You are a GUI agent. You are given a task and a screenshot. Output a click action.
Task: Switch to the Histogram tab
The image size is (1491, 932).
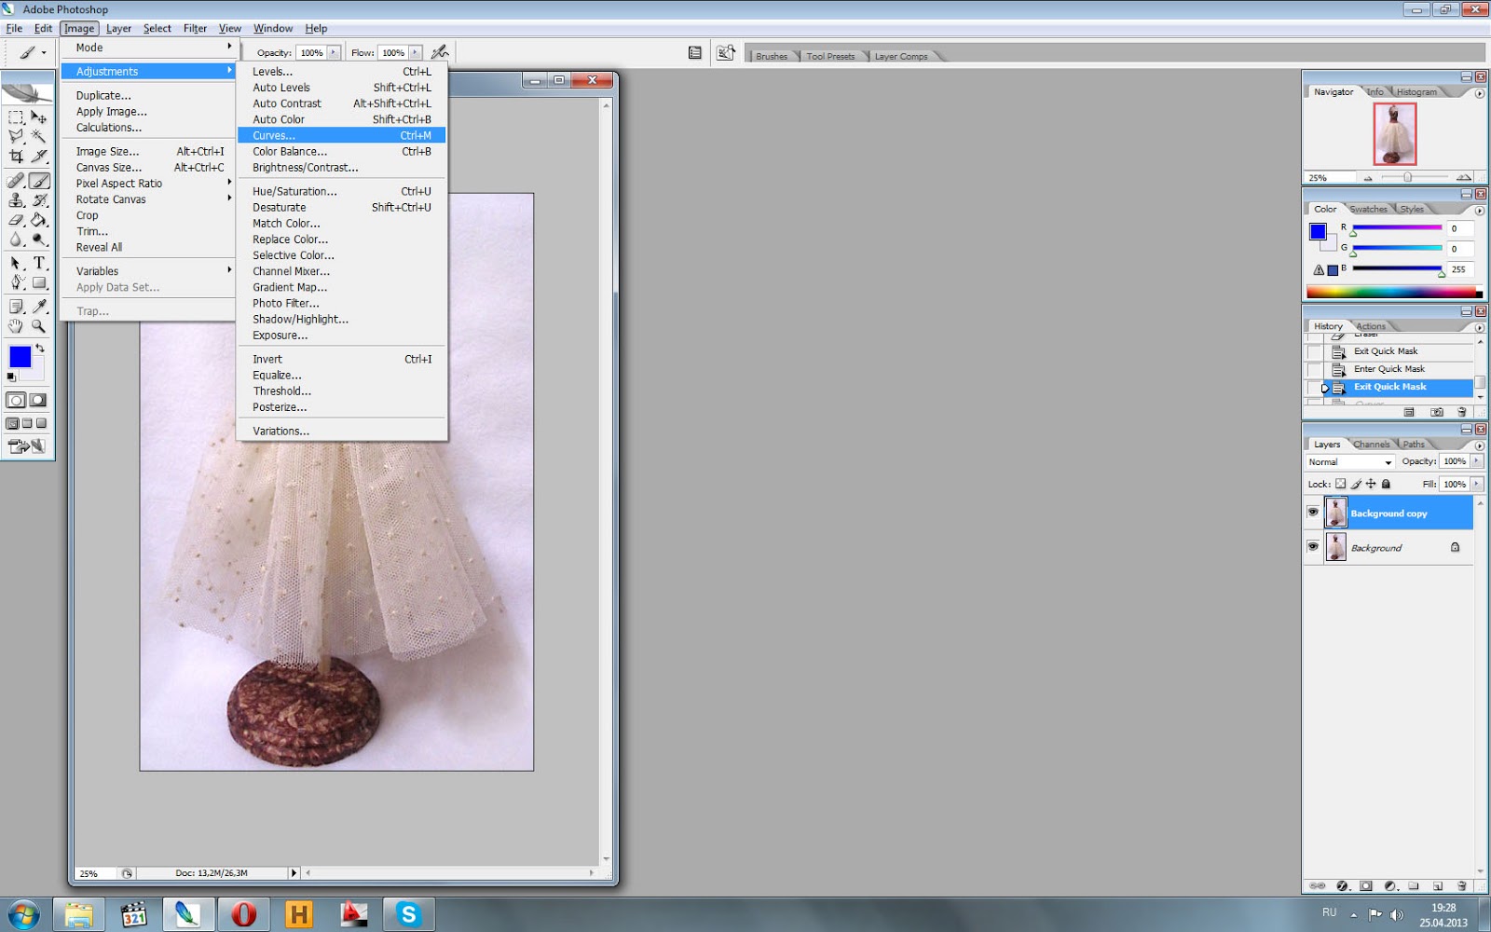click(1416, 92)
